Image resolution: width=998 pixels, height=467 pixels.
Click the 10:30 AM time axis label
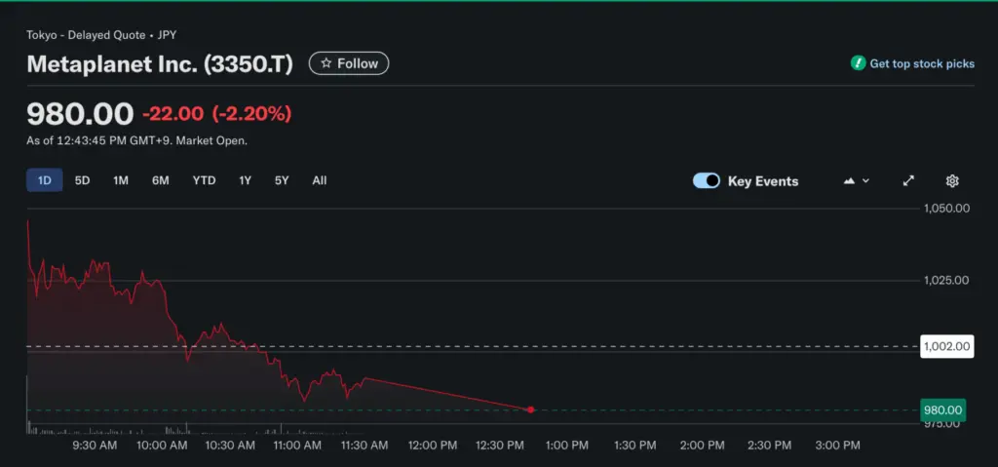click(x=230, y=446)
